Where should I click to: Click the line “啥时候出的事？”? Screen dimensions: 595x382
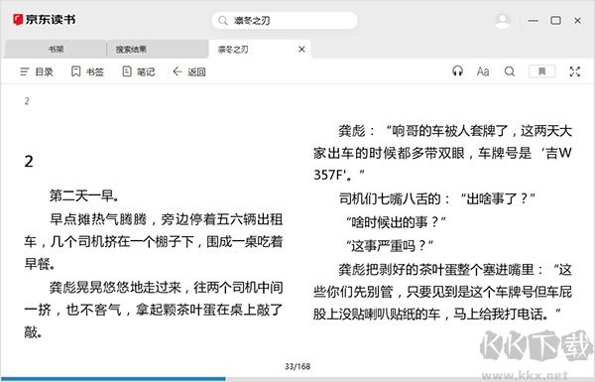396,222
